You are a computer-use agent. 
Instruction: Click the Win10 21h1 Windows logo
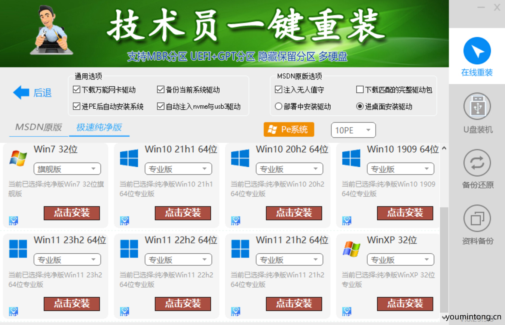click(x=129, y=158)
